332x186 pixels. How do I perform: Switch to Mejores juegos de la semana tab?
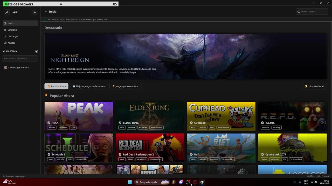pos(89,86)
